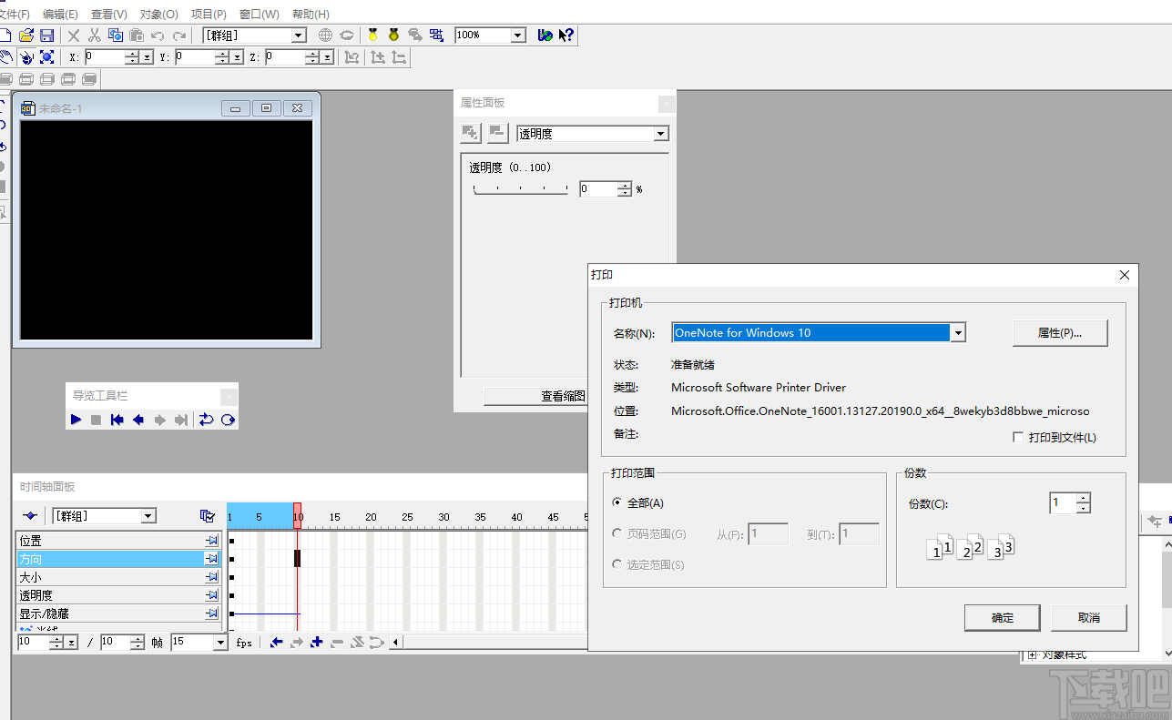This screenshot has height=720, width=1172.
Task: Enable the 打印到文件 checkbox
Action: [x=1018, y=436]
